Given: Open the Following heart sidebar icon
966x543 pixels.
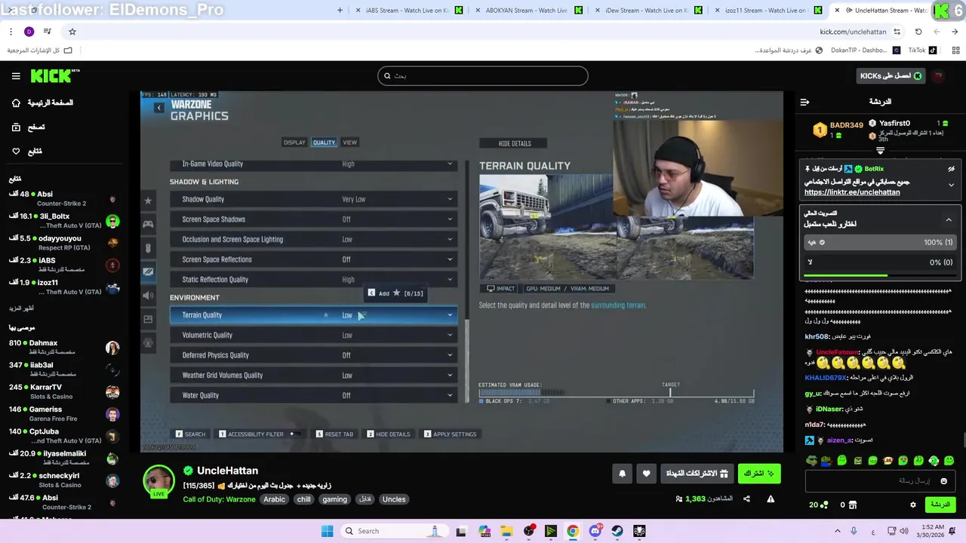Looking at the screenshot, I should click(16, 151).
